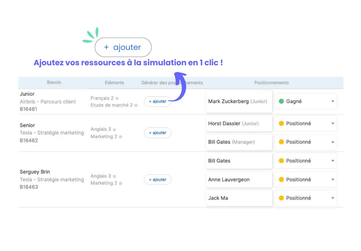Screen dimensions: 361x251
Task: Open status dropdown for Jack Ma
Action: [x=306, y=198]
